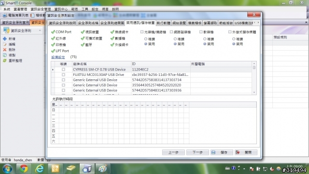Image resolution: width=309 pixels, height=174 pixels.
Task: Show hidden tray icons arrow
Action: point(244,169)
